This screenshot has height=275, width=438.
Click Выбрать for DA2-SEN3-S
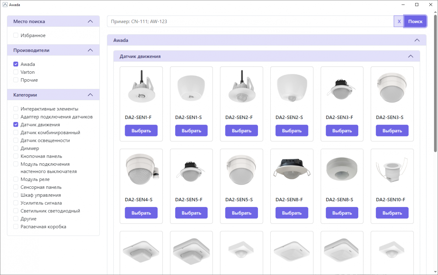pyautogui.click(x=392, y=131)
